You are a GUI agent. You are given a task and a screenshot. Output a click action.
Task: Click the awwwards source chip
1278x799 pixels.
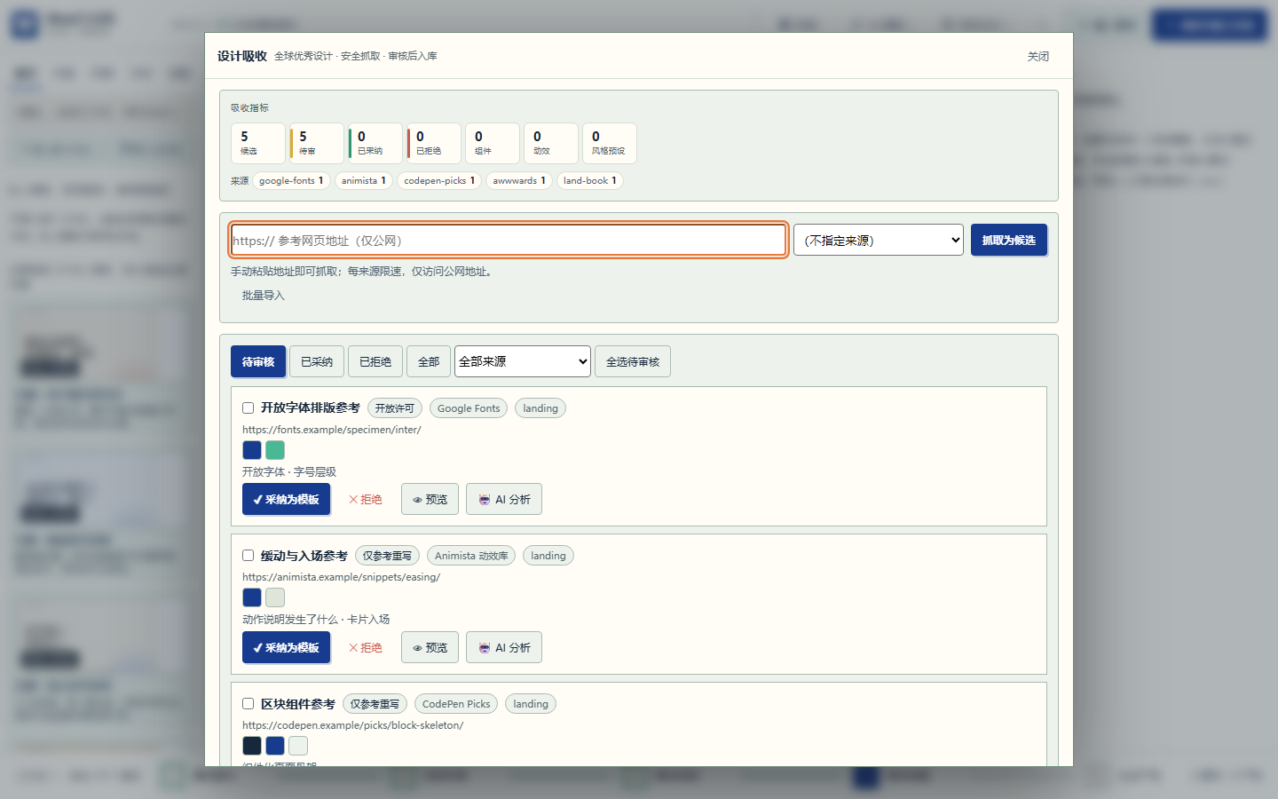[519, 180]
